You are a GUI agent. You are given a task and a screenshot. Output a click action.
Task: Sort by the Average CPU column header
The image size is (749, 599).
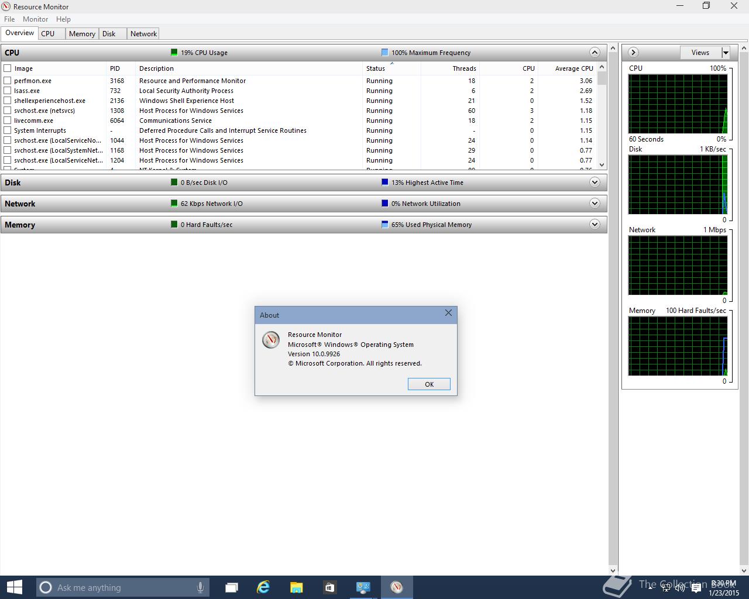pos(567,68)
